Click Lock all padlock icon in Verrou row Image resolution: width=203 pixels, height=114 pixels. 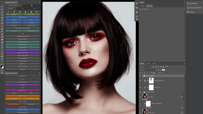point(154,73)
